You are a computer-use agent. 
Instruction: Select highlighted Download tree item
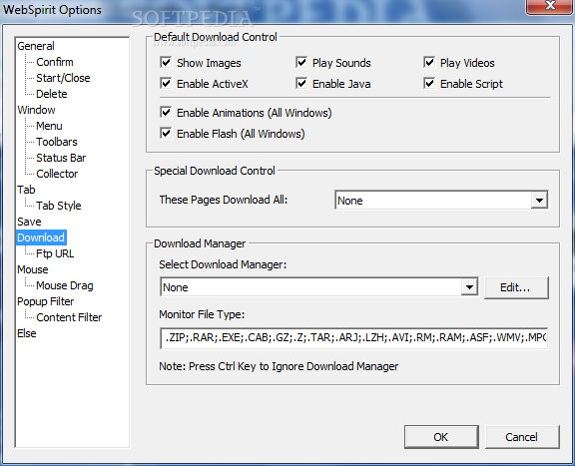click(41, 237)
